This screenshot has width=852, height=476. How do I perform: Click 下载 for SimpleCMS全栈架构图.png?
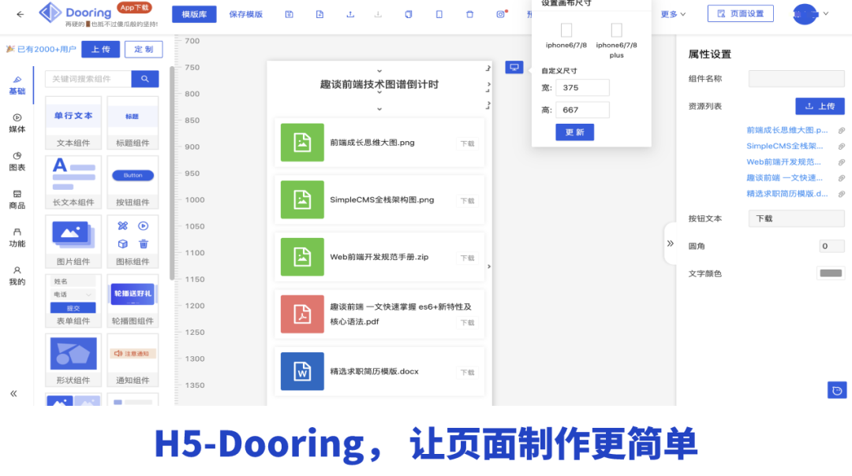[x=467, y=201]
